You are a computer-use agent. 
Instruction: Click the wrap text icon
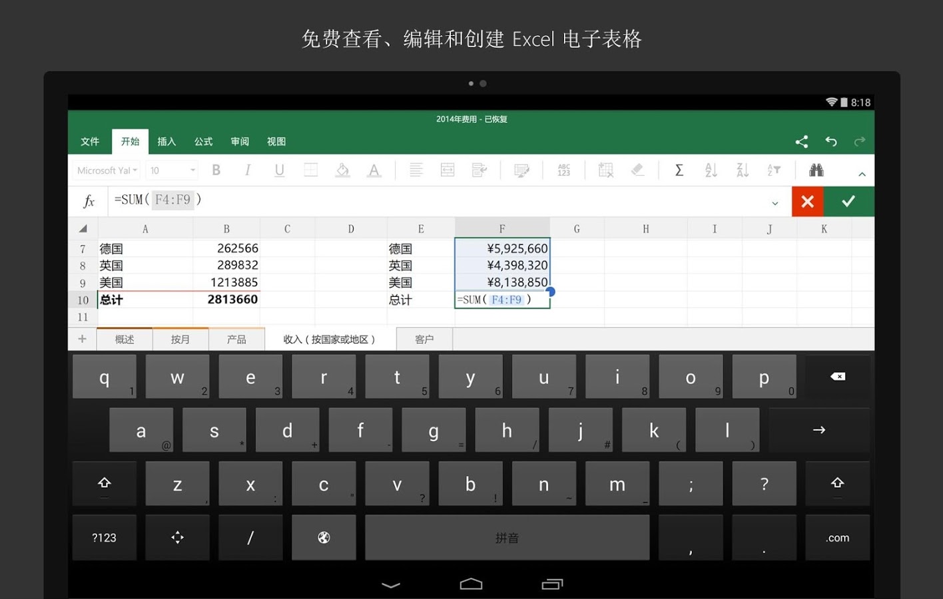pyautogui.click(x=479, y=170)
